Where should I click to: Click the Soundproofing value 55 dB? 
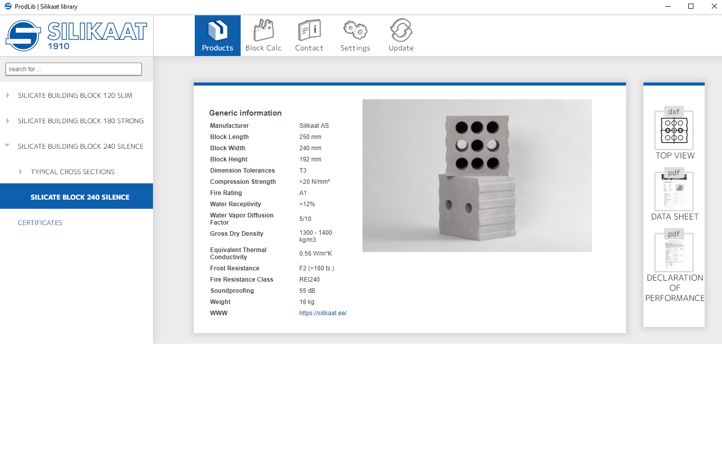click(307, 291)
